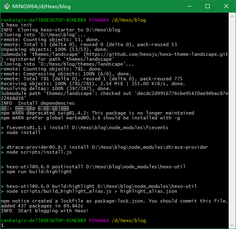Click 'Unpacking objects: 100% (53/53), done.' line
This screenshot has width=236, height=229.
(x=54, y=49)
